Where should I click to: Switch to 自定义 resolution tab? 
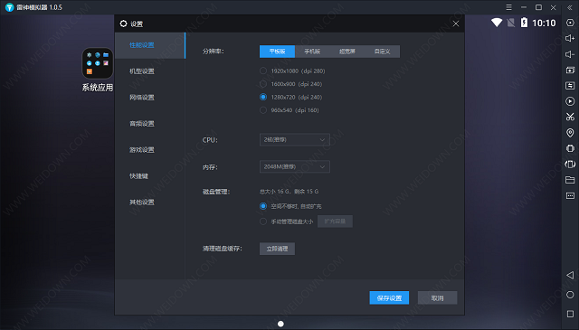[x=382, y=52]
